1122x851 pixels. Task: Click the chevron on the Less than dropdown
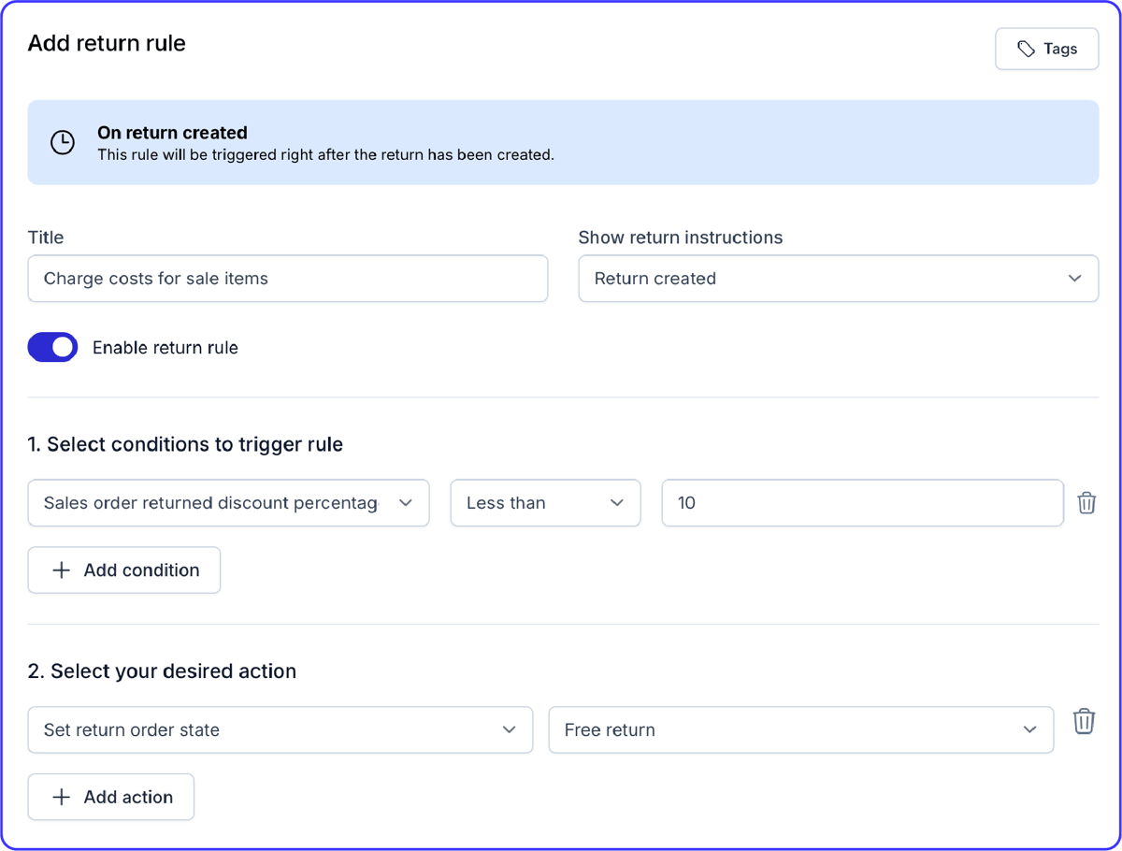coord(617,502)
